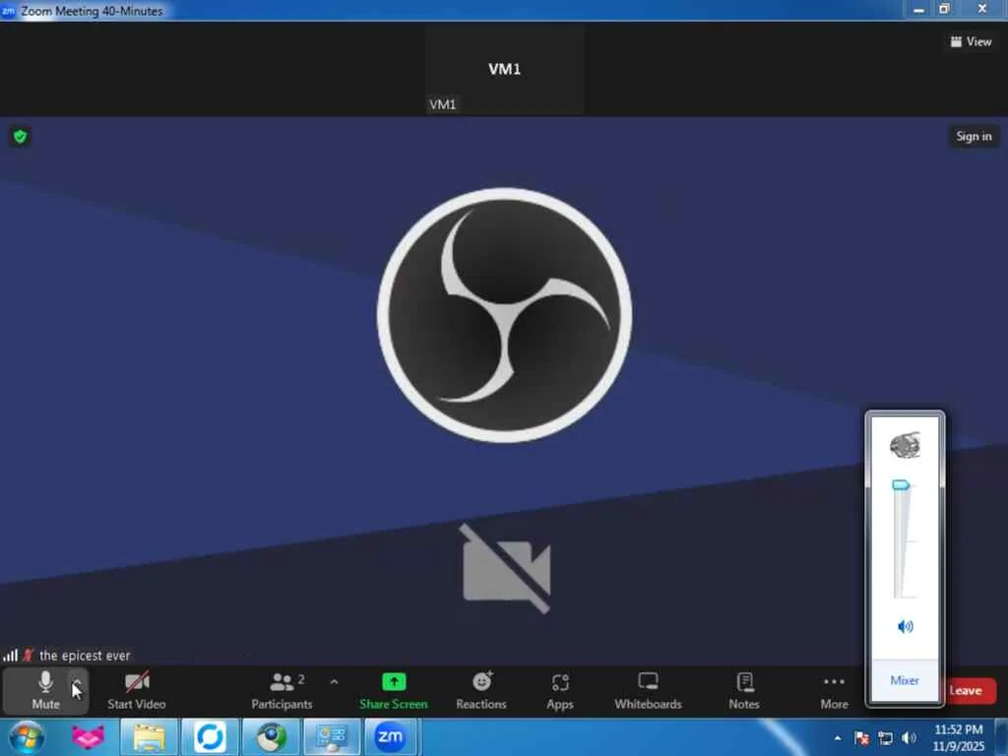Image resolution: width=1008 pixels, height=756 pixels.
Task: Click the green encryption shield icon
Action: click(x=20, y=136)
